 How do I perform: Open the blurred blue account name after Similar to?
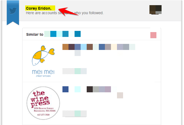coord(62,34)
